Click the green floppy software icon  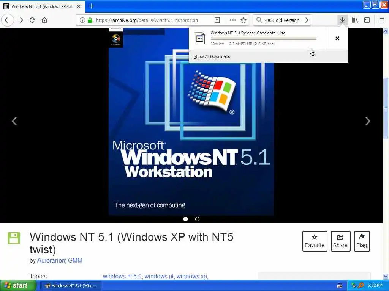(x=14, y=238)
